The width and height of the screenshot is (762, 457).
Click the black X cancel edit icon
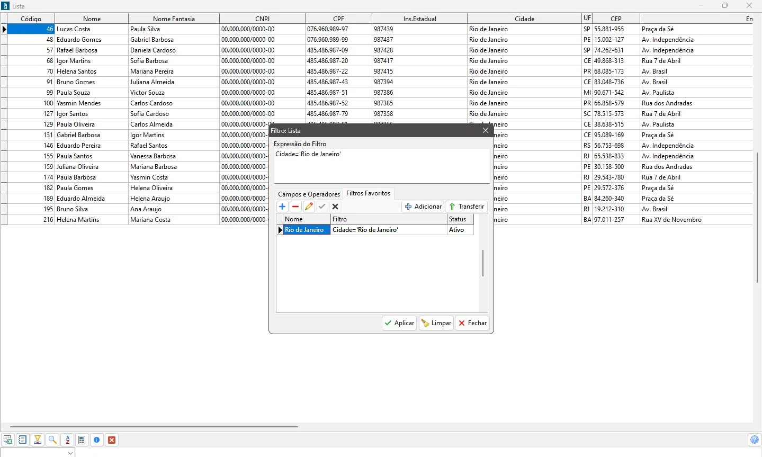click(336, 207)
